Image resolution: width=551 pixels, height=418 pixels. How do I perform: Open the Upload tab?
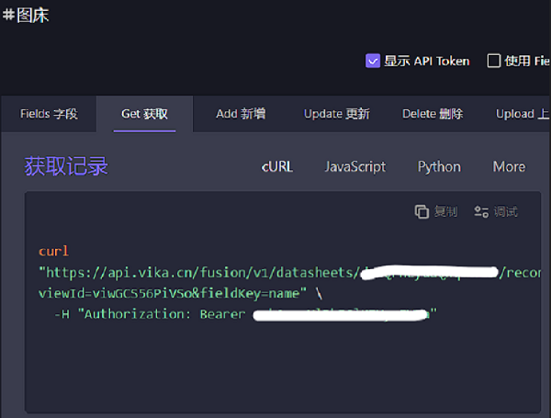point(520,114)
